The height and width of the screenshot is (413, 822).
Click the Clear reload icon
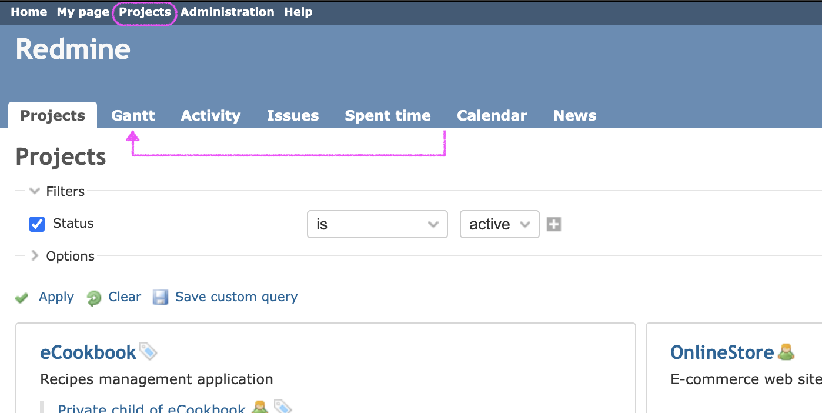[x=93, y=298]
